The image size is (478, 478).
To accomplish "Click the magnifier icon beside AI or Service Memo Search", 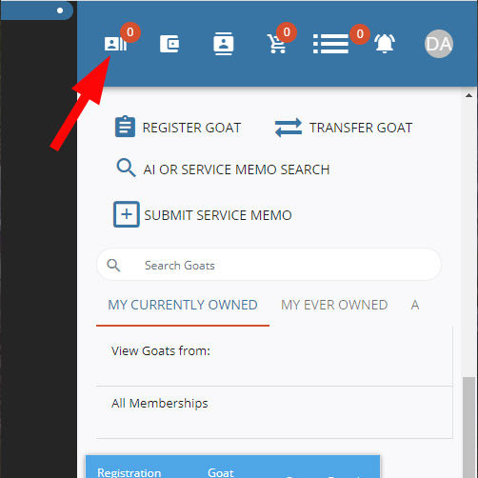I will pyautogui.click(x=126, y=168).
